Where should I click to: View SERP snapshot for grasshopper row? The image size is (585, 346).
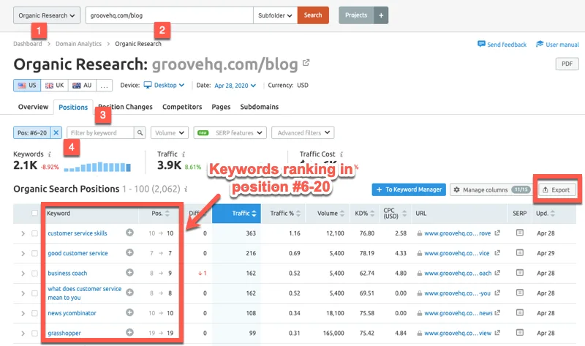click(x=520, y=332)
